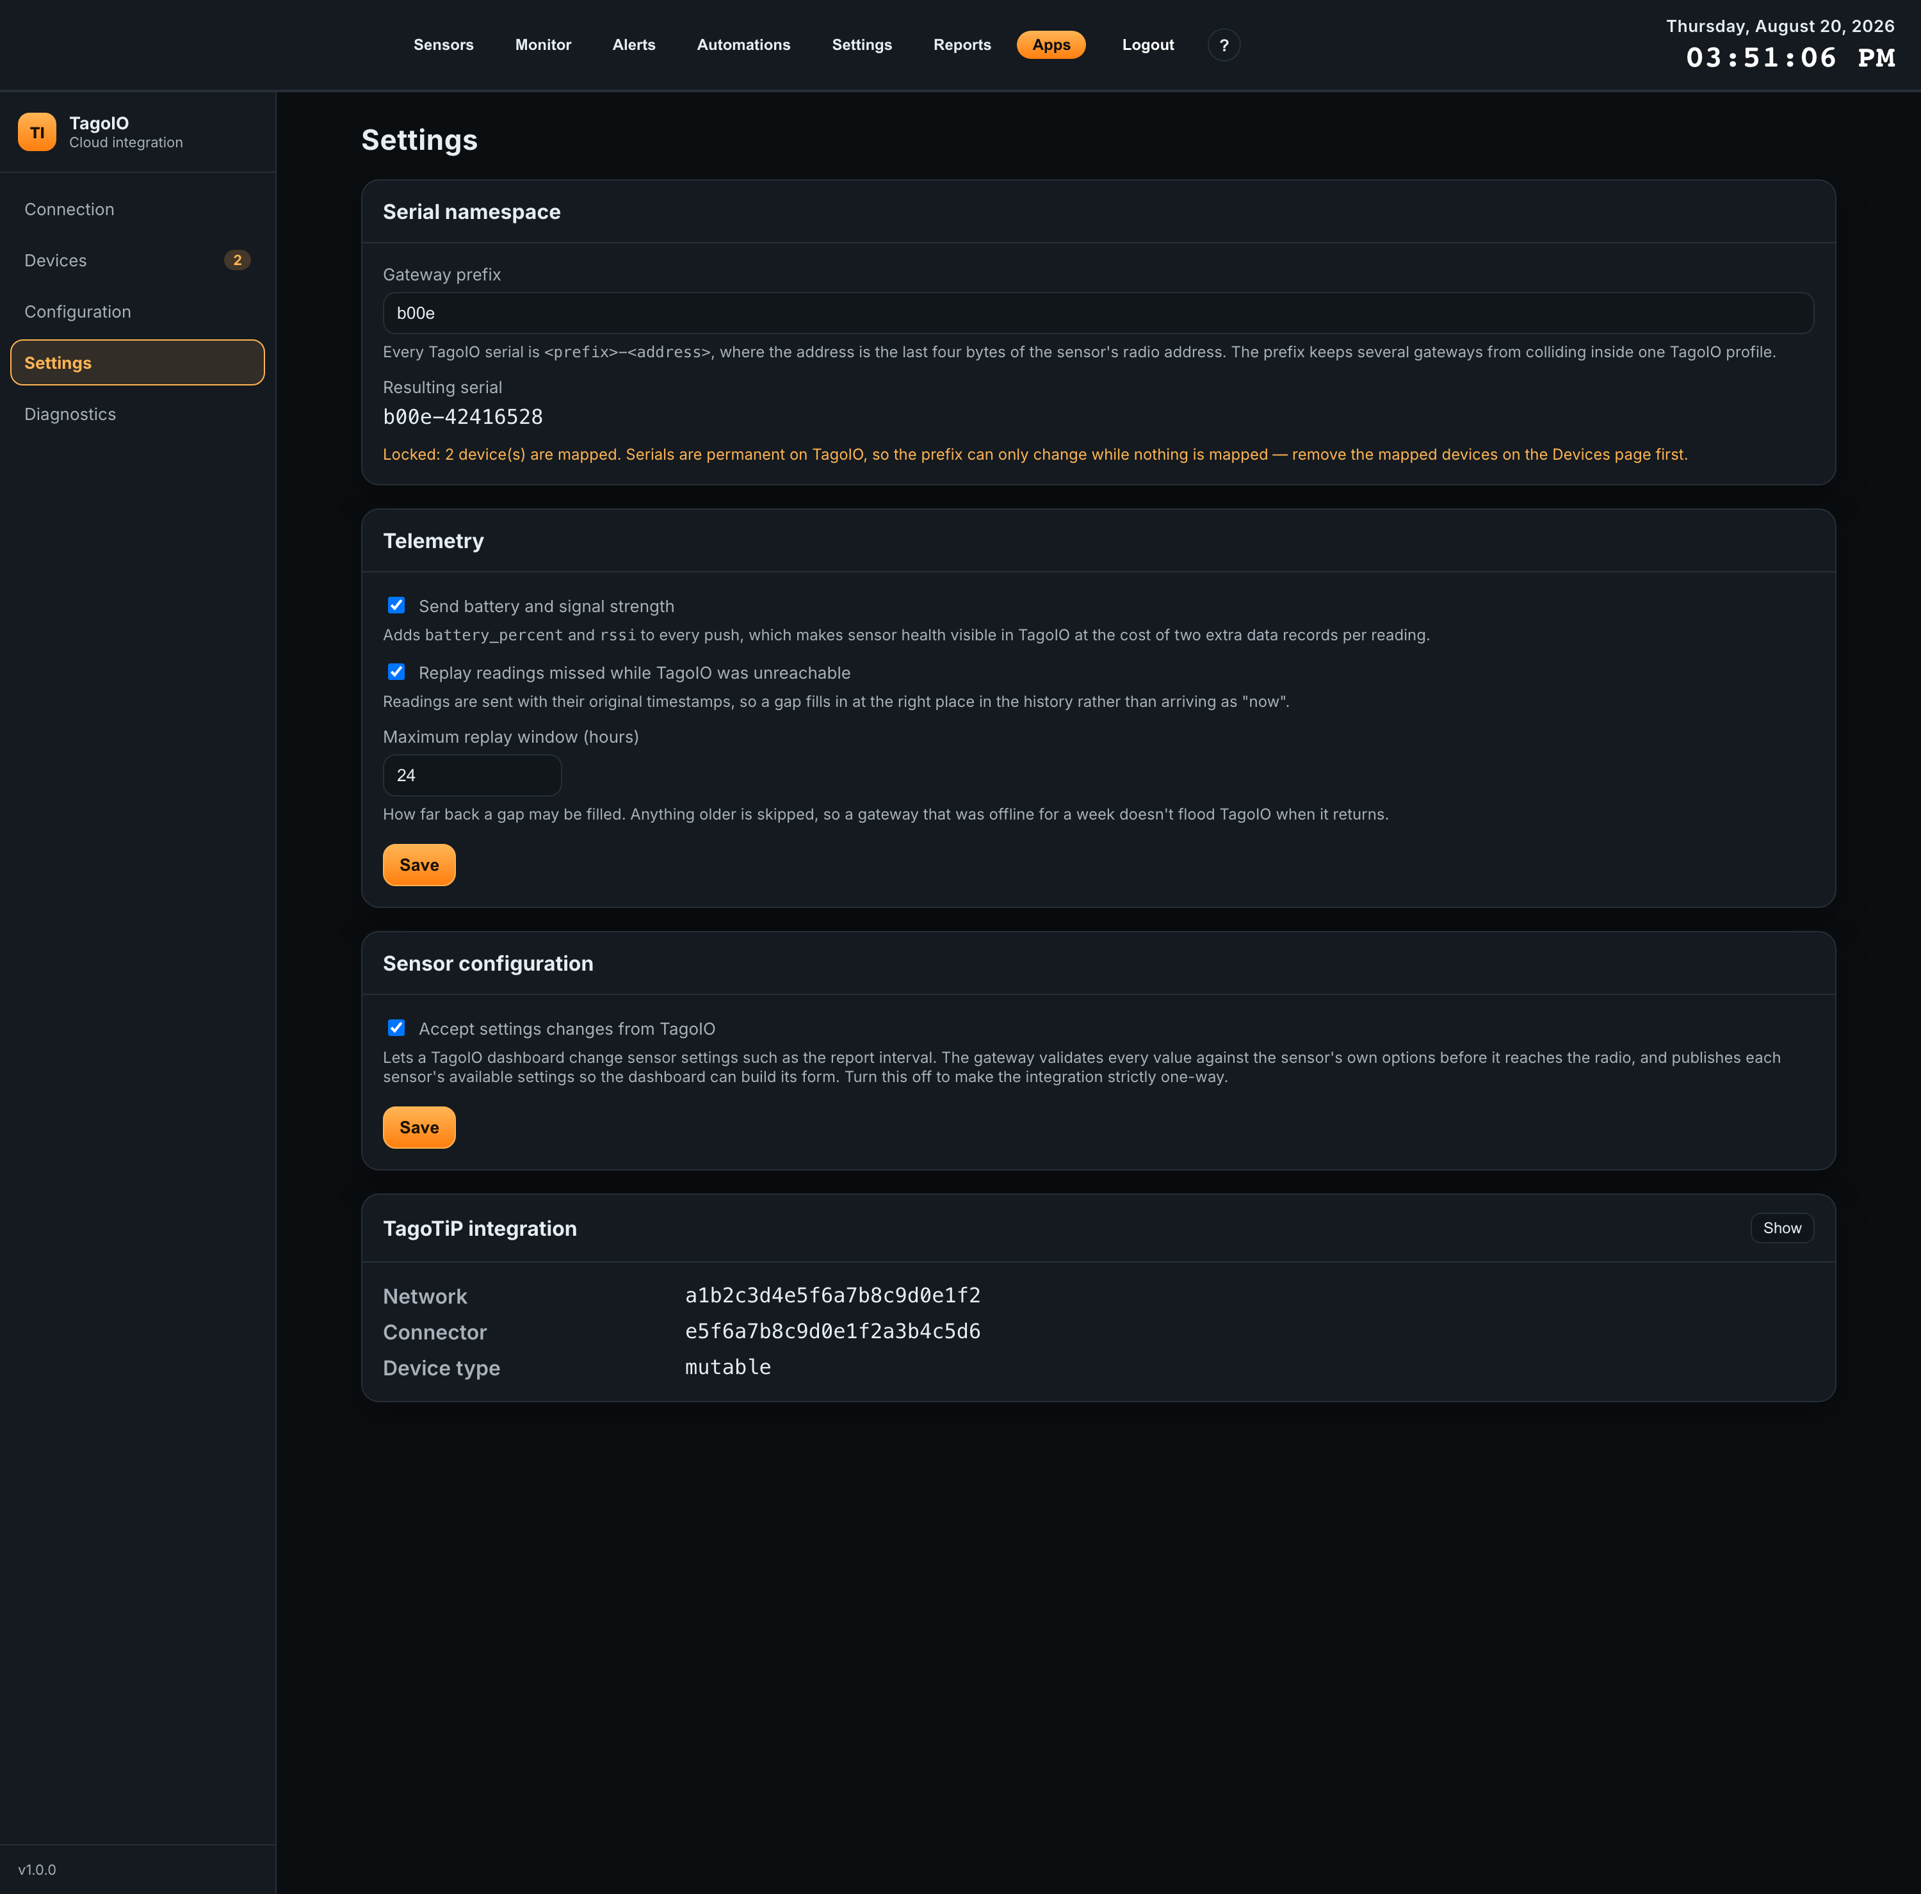Viewport: 1921px width, 1894px height.
Task: Toggle Send battery and signal strength checkbox
Action: [x=397, y=606]
